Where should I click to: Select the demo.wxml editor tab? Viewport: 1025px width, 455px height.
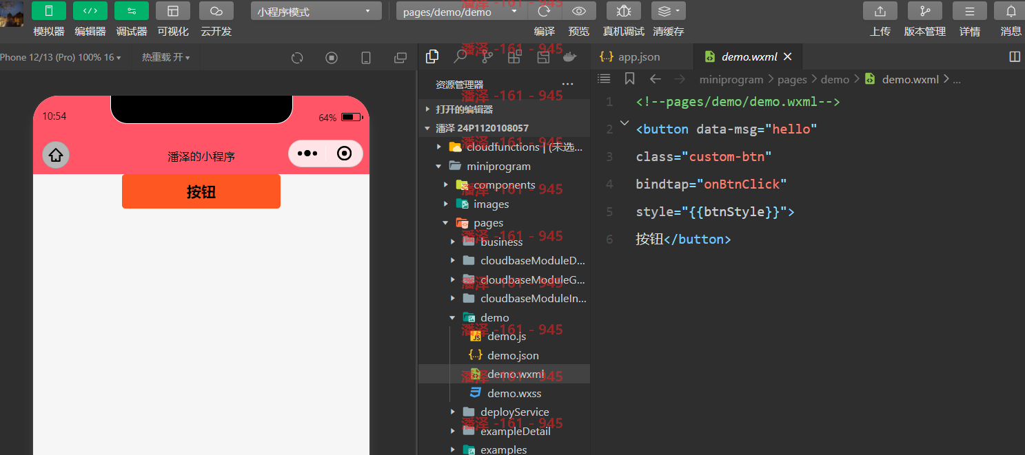coord(748,57)
